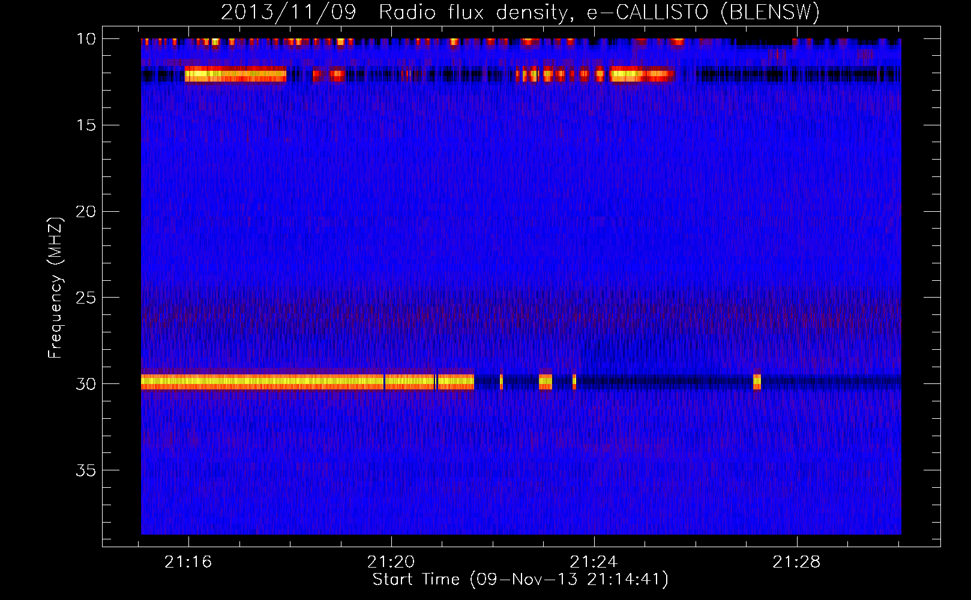Click the 35 MHz frequency tick label
Viewport: 971px width, 600px height.
pyautogui.click(x=86, y=470)
